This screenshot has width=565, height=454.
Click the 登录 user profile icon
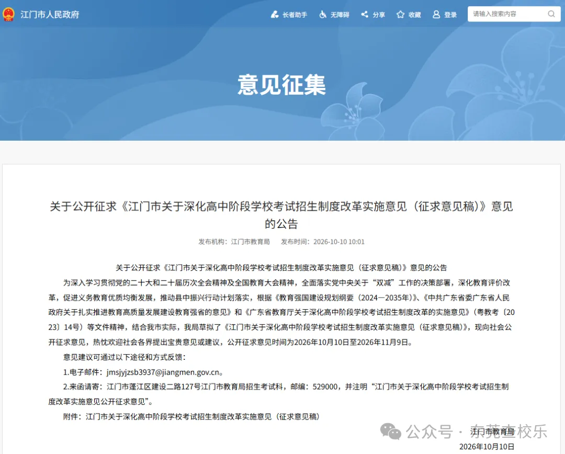436,15
